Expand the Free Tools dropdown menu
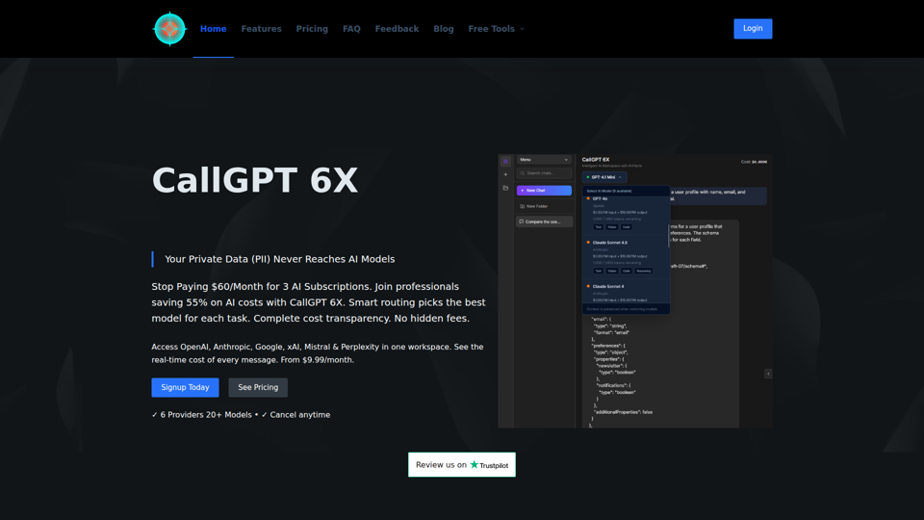 point(496,28)
